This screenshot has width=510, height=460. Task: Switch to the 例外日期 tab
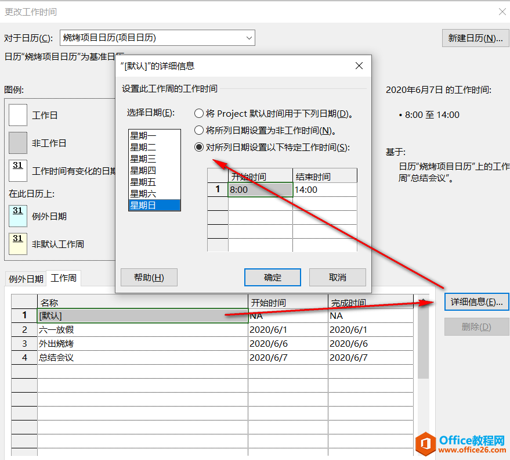[26, 279]
